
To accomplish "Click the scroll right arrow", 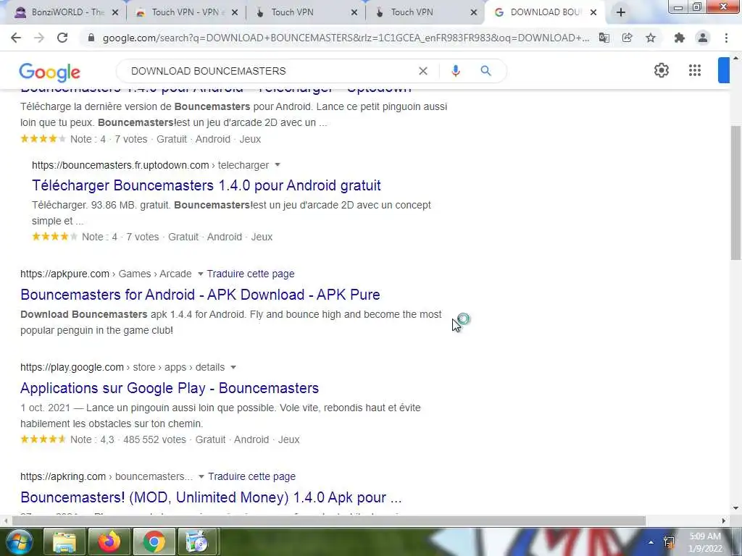I will point(724,521).
